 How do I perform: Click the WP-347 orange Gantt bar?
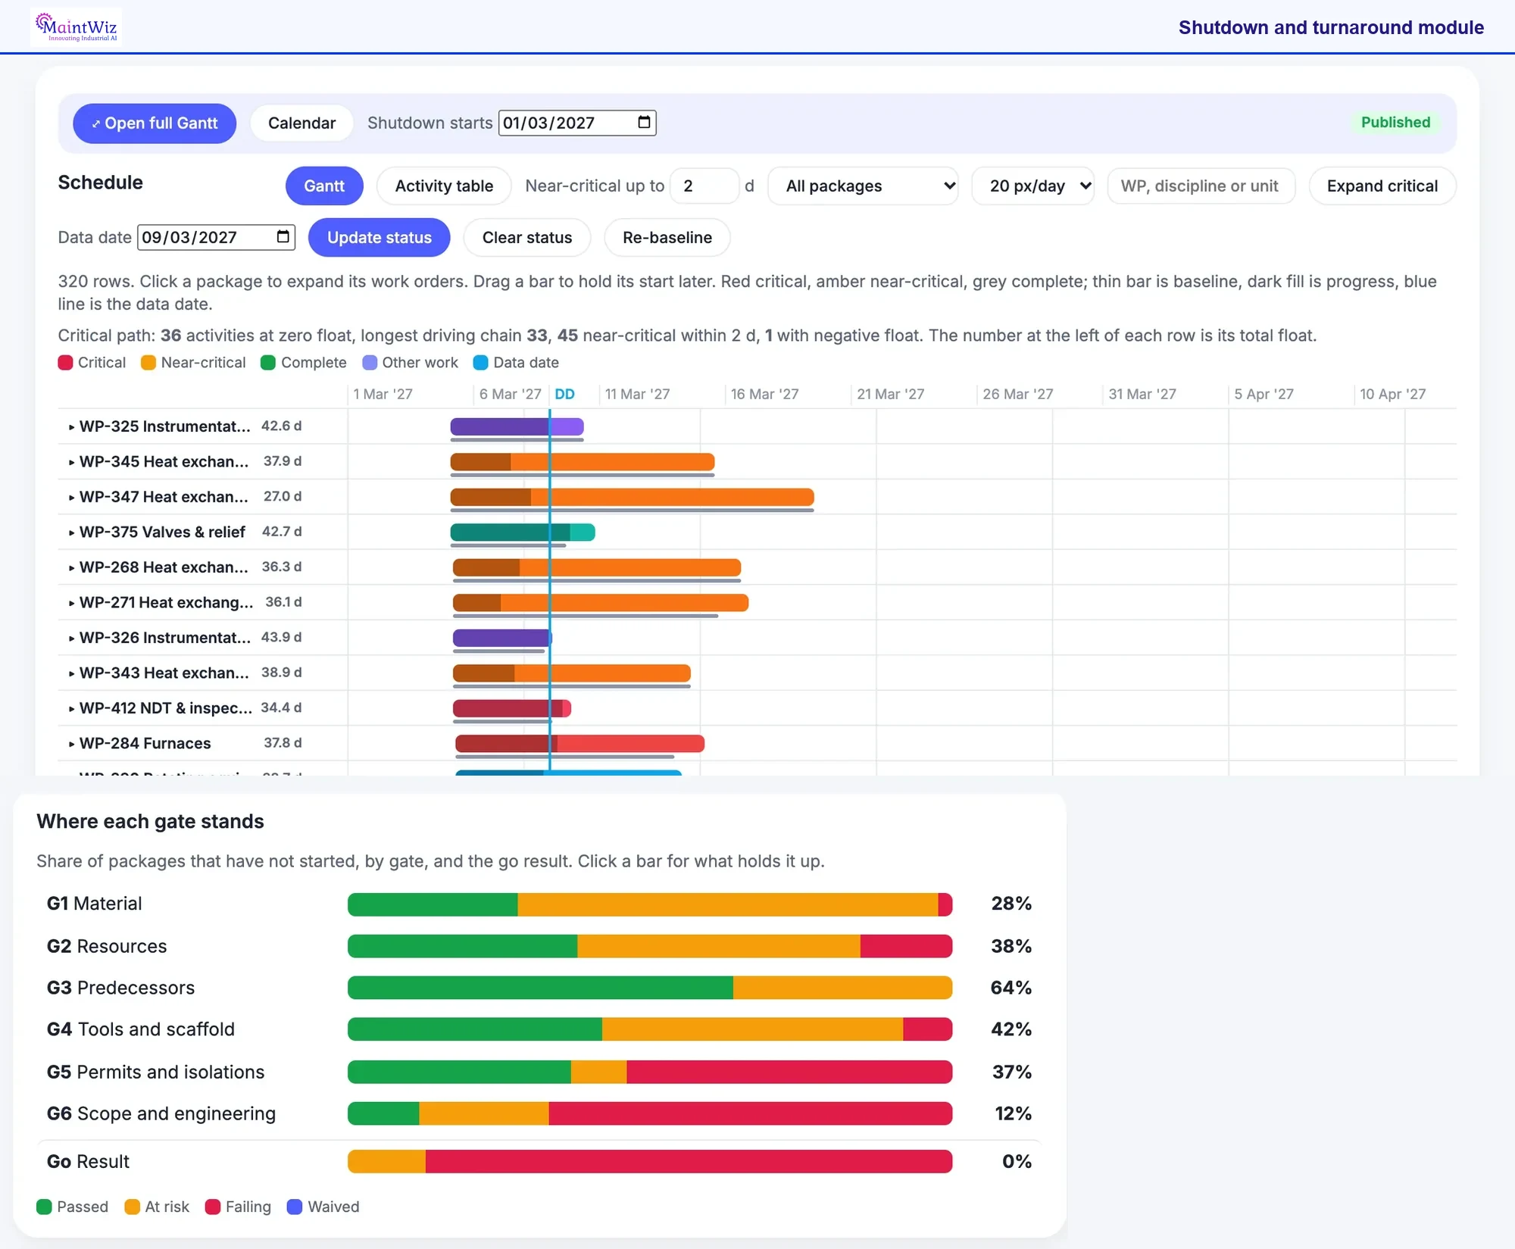tap(632, 497)
